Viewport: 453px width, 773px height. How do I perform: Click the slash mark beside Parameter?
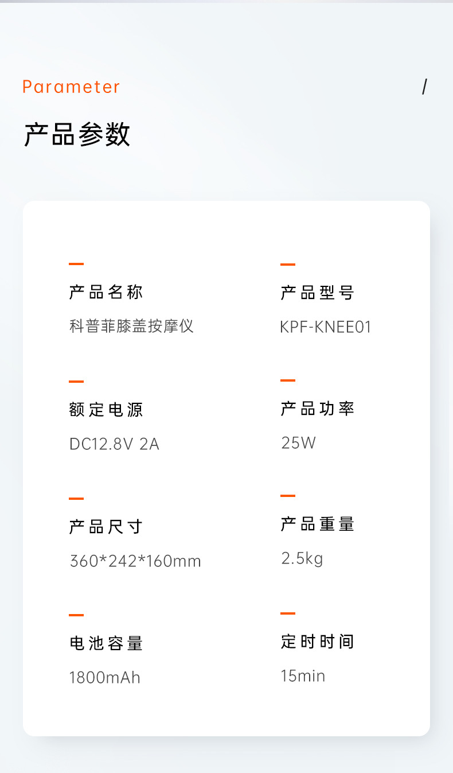click(x=424, y=87)
